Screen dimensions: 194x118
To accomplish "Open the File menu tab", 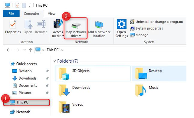I will pos(11,14).
